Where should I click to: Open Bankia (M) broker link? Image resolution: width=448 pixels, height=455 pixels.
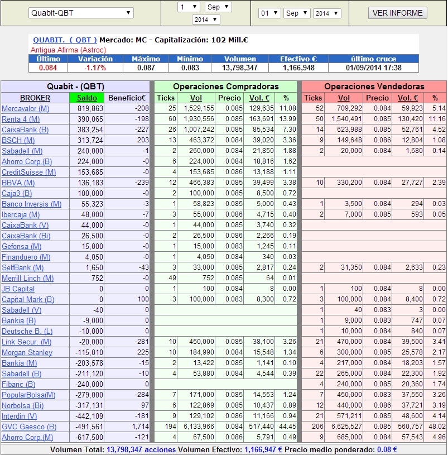(x=20, y=363)
